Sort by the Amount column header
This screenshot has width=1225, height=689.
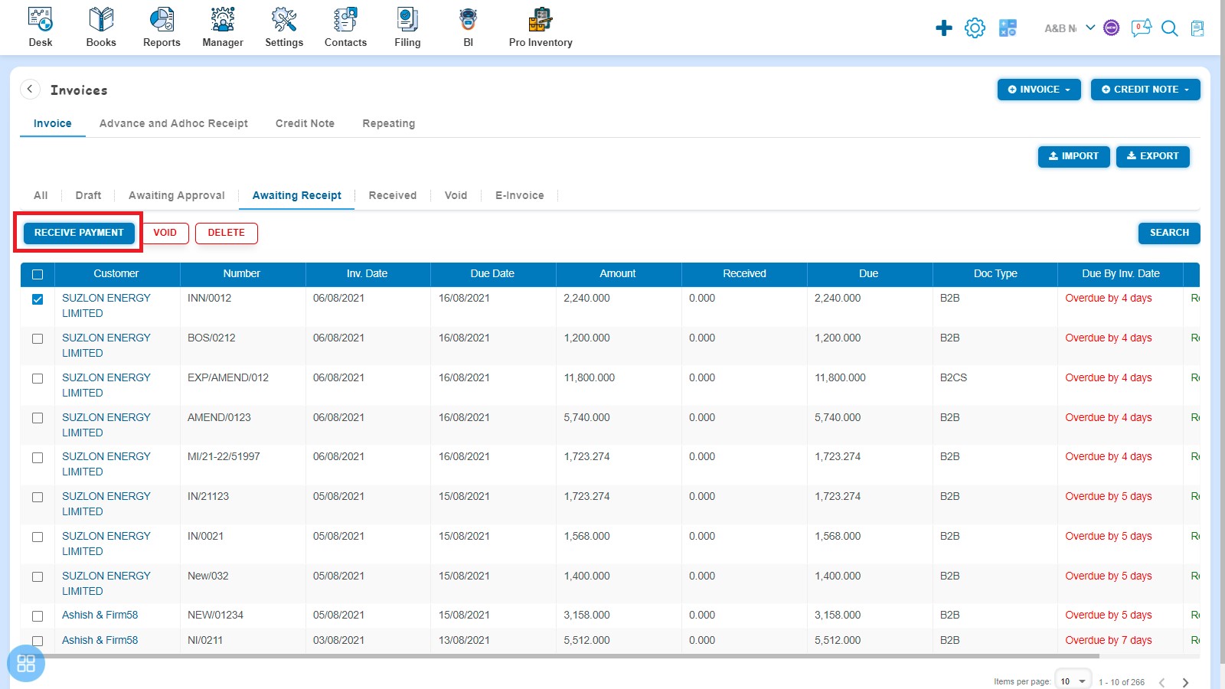[x=618, y=273]
